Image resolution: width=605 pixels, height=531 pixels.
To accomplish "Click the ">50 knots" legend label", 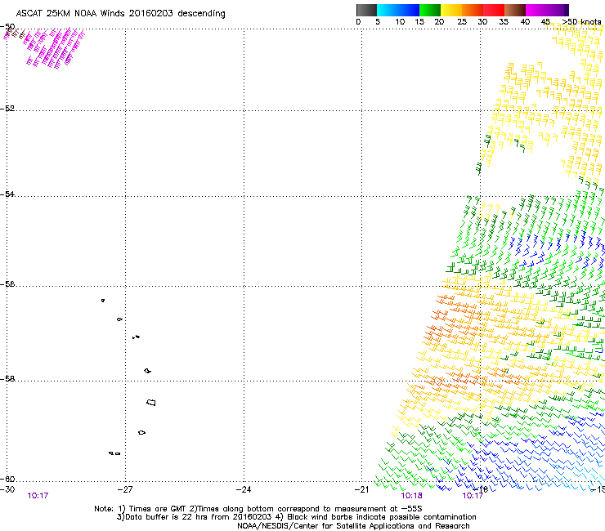I will [581, 22].
